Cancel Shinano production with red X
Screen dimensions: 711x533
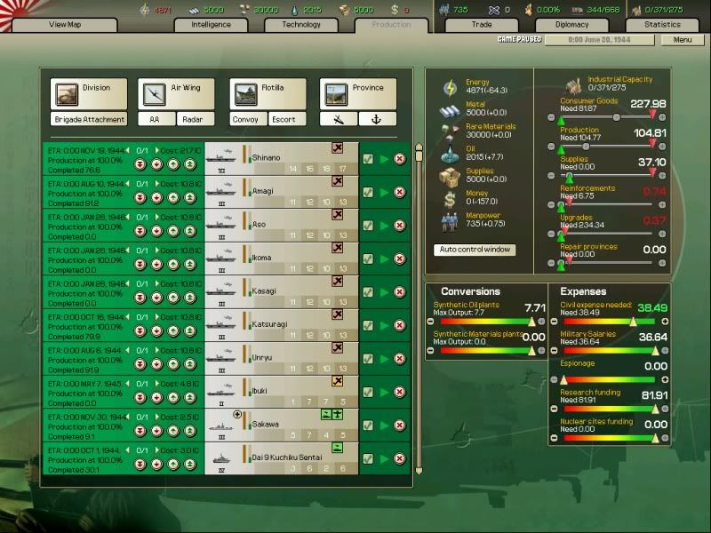399,159
